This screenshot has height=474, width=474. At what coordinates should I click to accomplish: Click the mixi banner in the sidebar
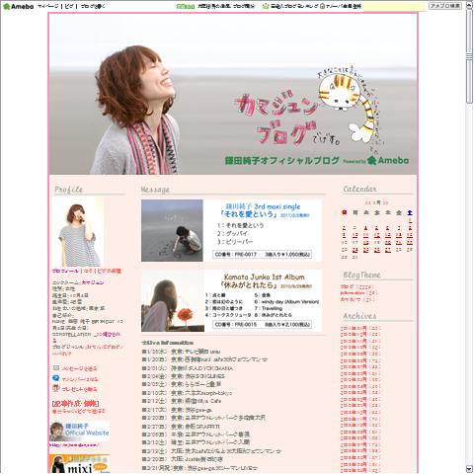point(79,464)
